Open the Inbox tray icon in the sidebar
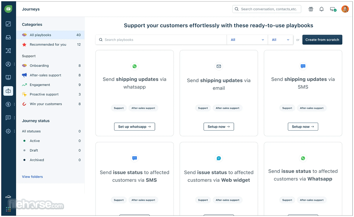The height and width of the screenshot is (217, 354). click(x=8, y=38)
